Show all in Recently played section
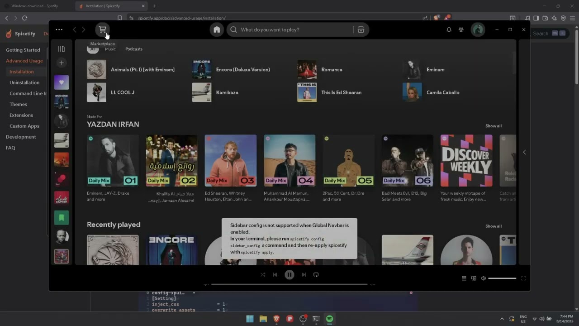The height and width of the screenshot is (326, 579). pos(493,226)
